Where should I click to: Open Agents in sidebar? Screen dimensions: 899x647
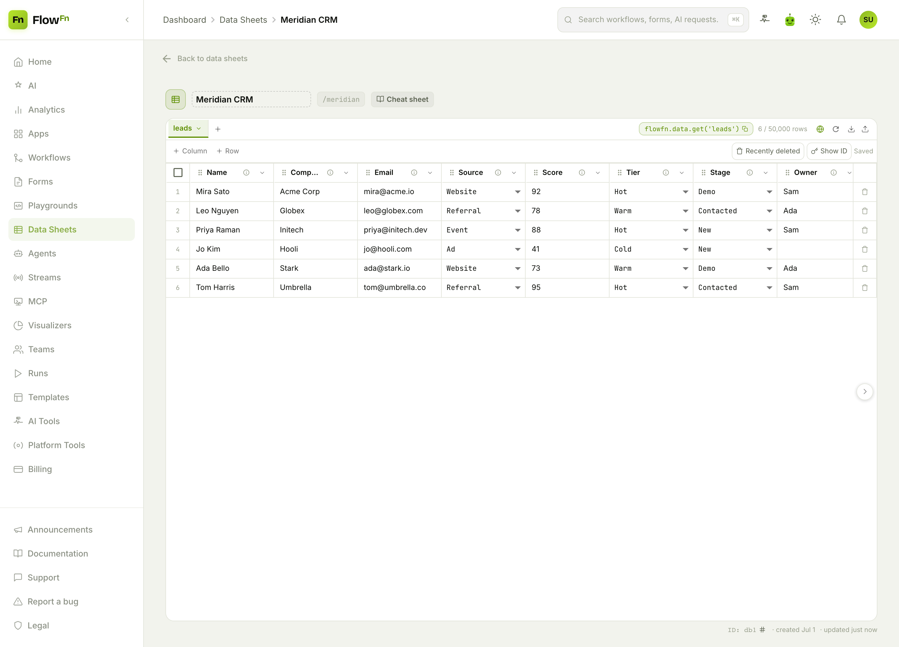(71, 254)
